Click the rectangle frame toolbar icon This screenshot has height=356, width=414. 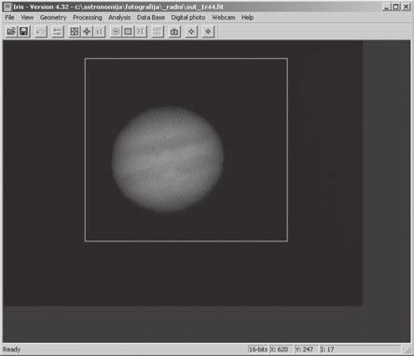click(128, 32)
